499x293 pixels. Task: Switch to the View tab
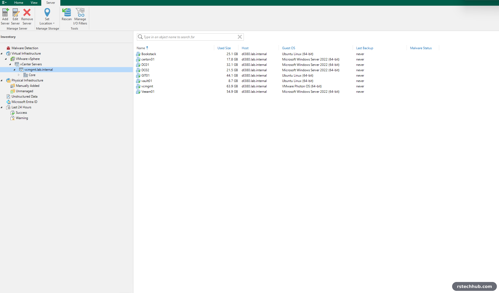tap(34, 3)
